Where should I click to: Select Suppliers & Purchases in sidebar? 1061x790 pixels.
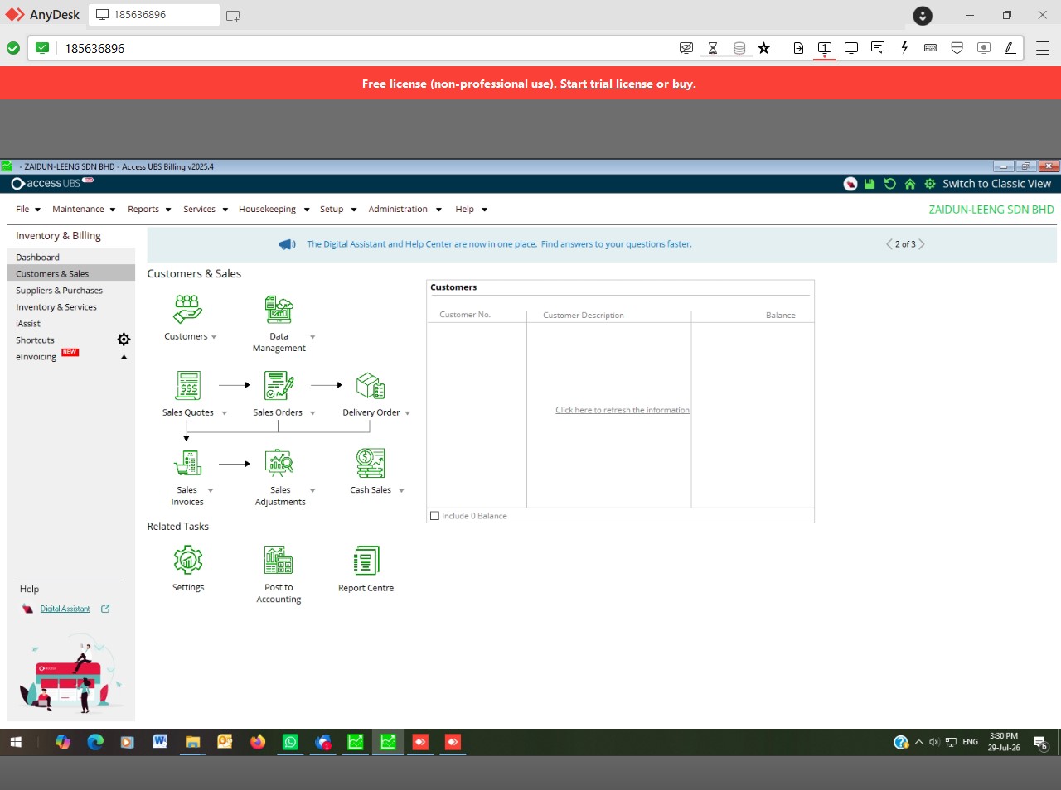click(59, 291)
